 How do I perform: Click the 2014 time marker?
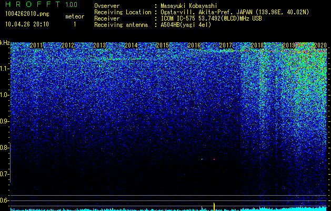pos(131,45)
